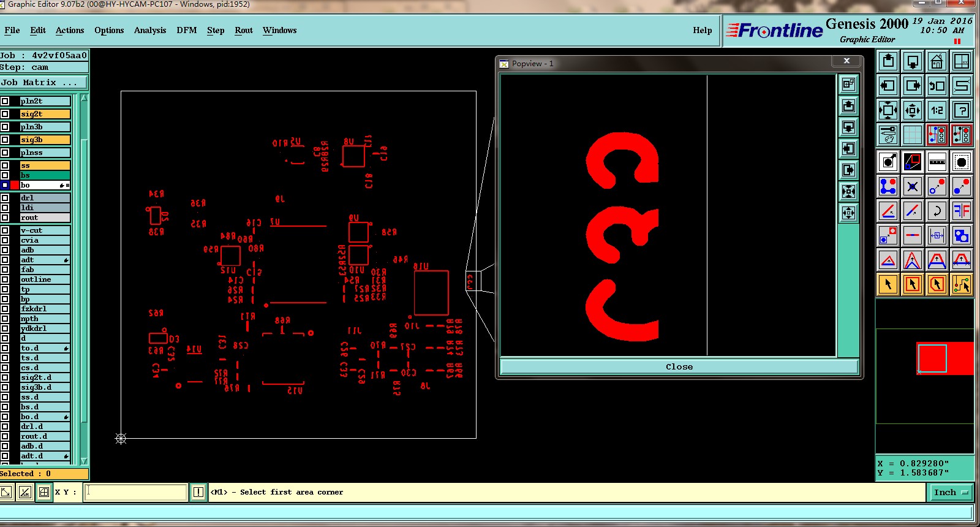Click the pan up arrow icon
Viewport: 980px width, 527px height.
click(888, 61)
